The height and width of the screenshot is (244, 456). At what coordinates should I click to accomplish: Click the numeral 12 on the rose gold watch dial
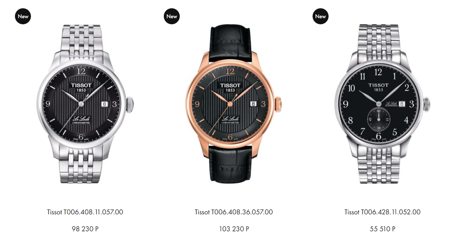click(230, 71)
